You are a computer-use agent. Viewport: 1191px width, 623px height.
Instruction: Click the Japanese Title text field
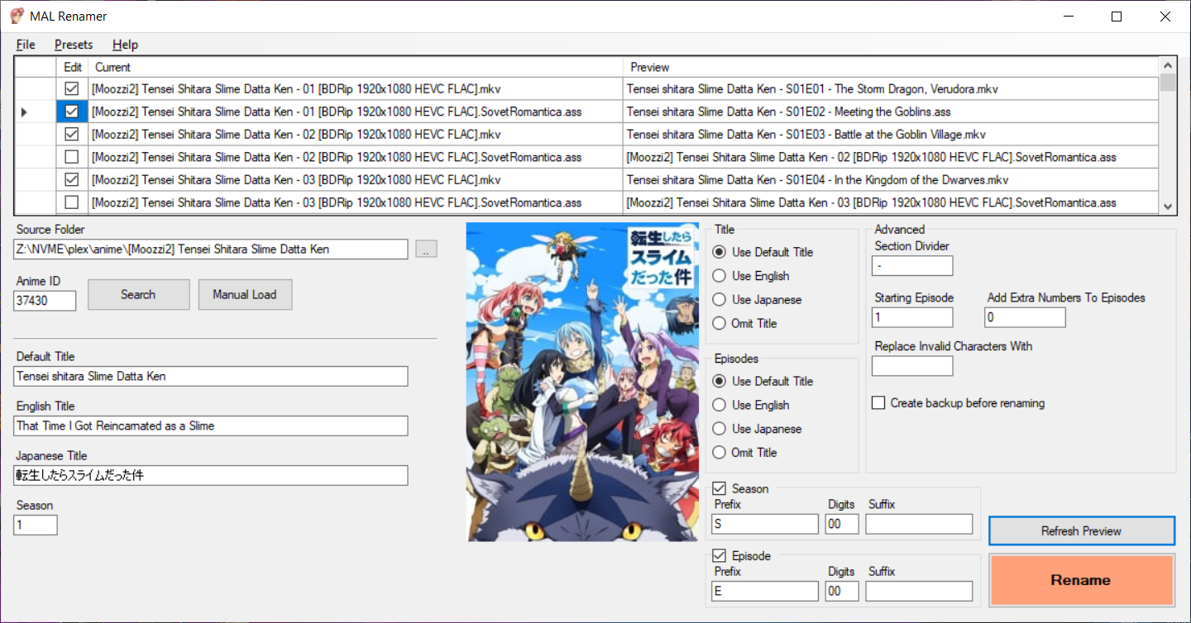click(211, 475)
